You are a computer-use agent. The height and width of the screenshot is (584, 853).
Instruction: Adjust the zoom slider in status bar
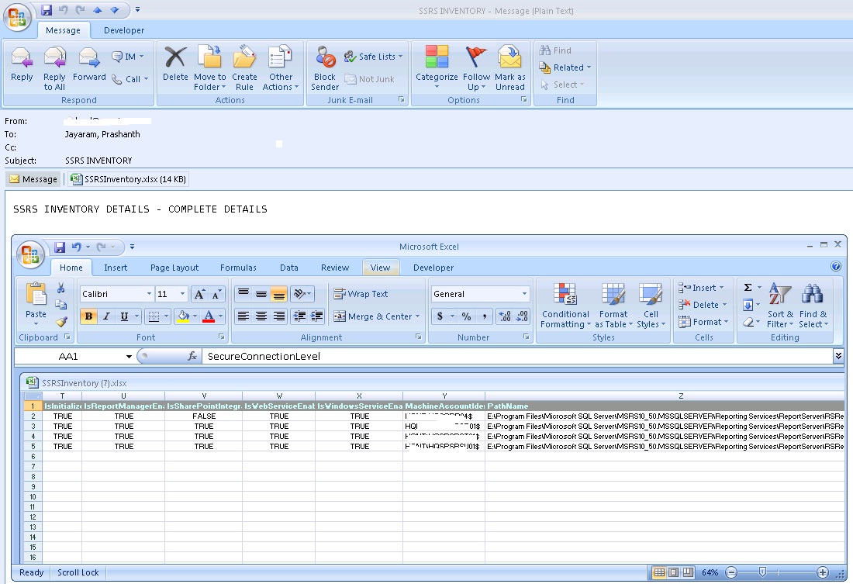[x=762, y=572]
